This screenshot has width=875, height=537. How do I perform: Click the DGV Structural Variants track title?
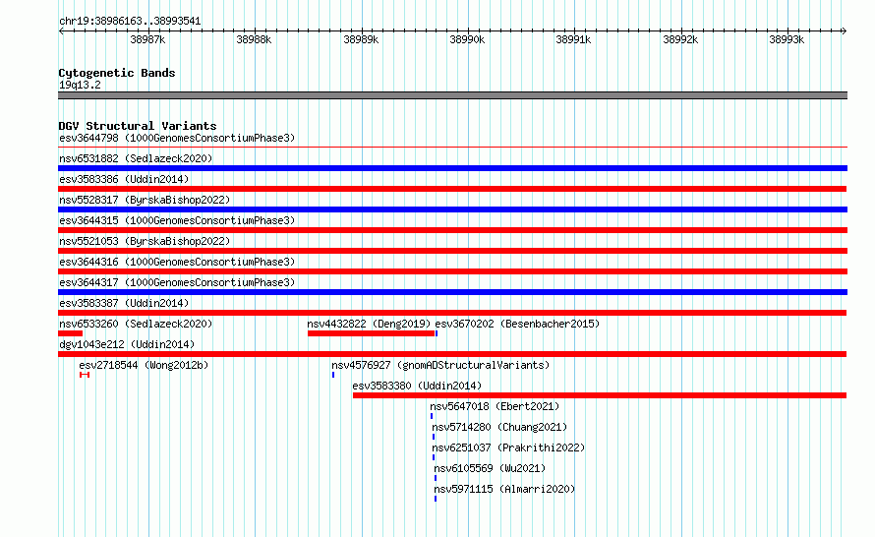pos(138,126)
